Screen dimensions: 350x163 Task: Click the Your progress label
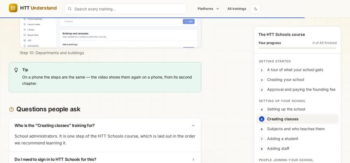click(270, 43)
